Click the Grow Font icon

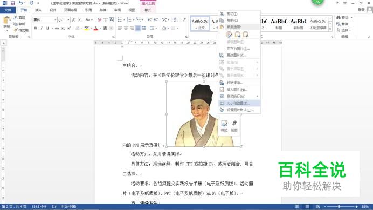pyautogui.click(x=74, y=20)
